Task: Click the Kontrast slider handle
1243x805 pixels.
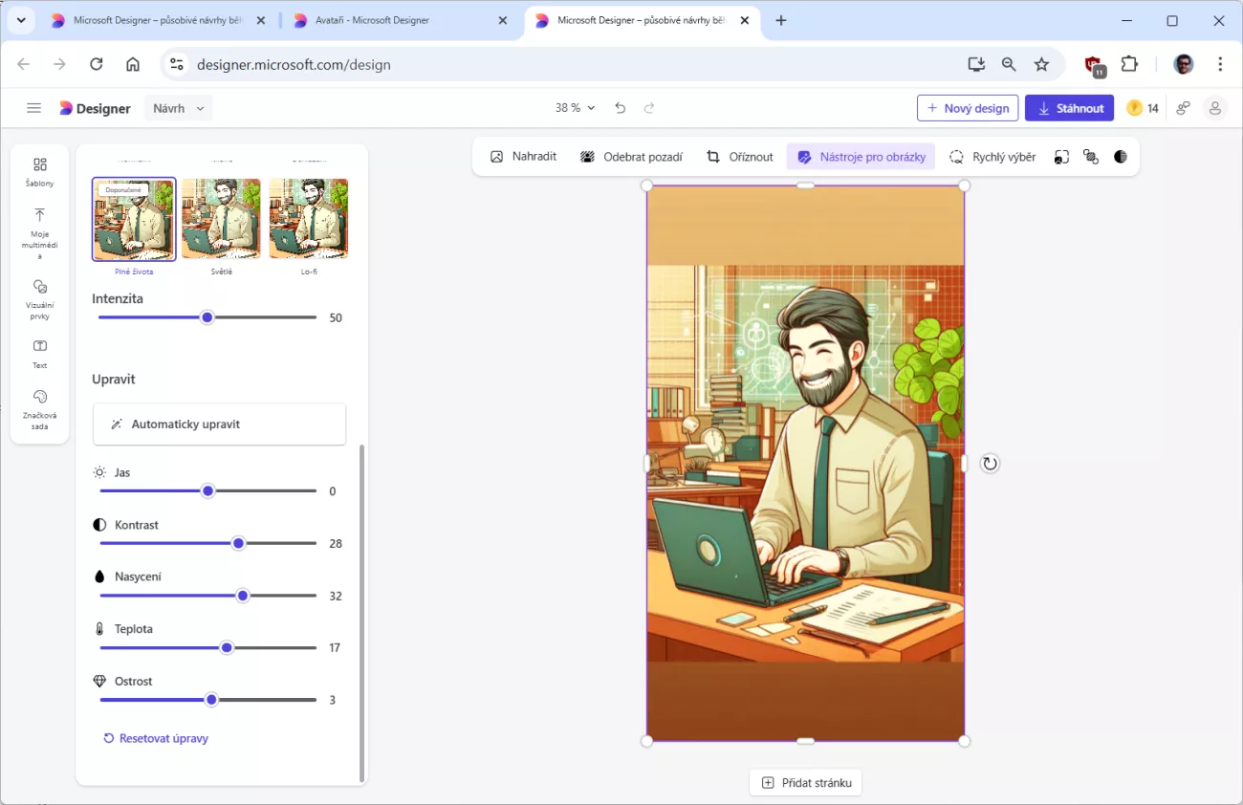Action: coord(239,543)
